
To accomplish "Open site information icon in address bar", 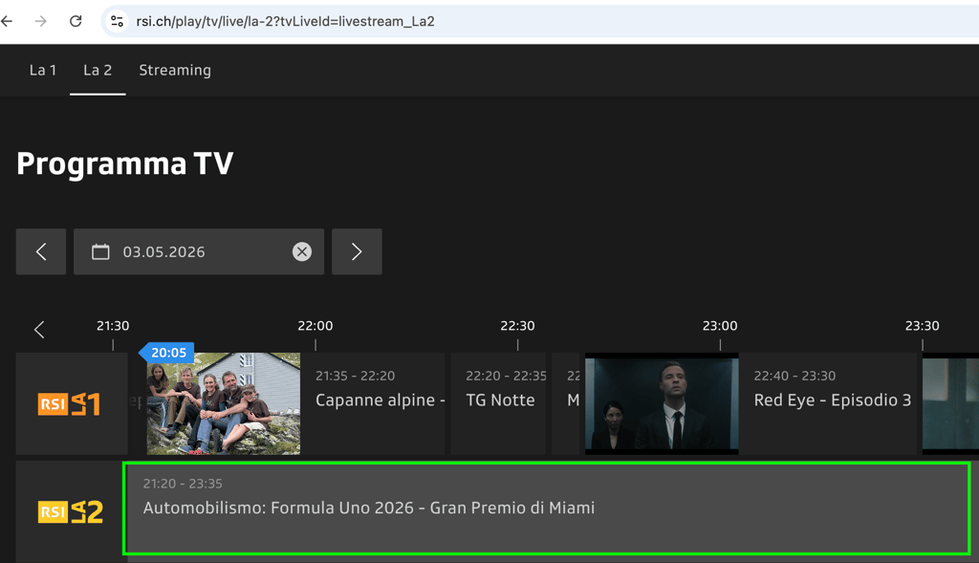I will pyautogui.click(x=117, y=21).
